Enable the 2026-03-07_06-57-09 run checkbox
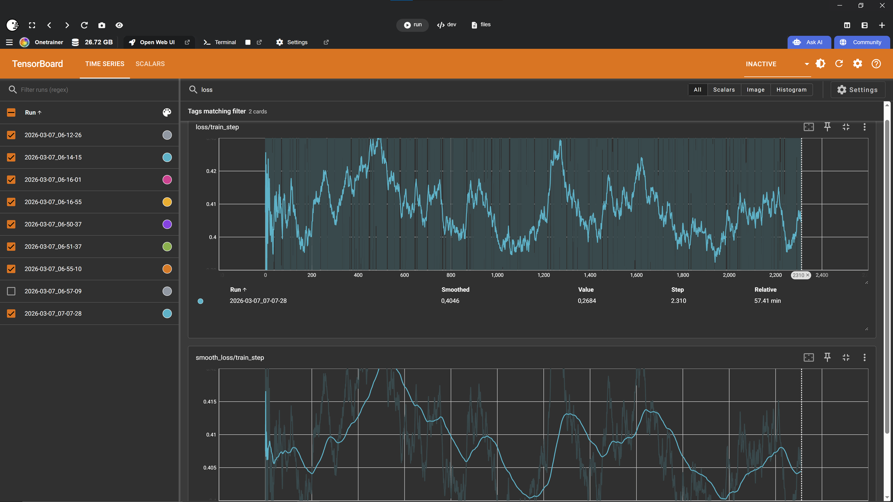The width and height of the screenshot is (893, 502). click(x=11, y=291)
